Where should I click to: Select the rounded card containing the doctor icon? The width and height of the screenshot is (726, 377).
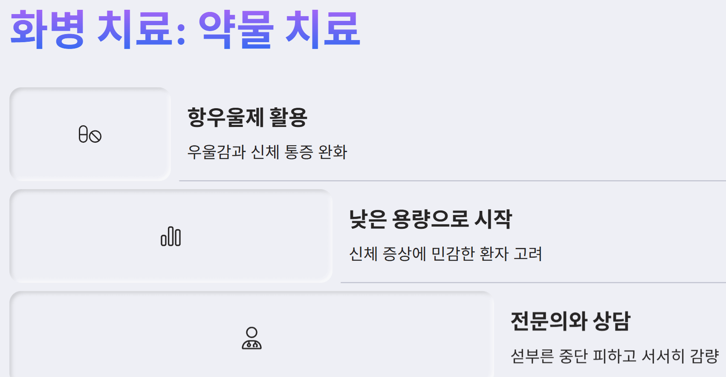[x=252, y=334]
